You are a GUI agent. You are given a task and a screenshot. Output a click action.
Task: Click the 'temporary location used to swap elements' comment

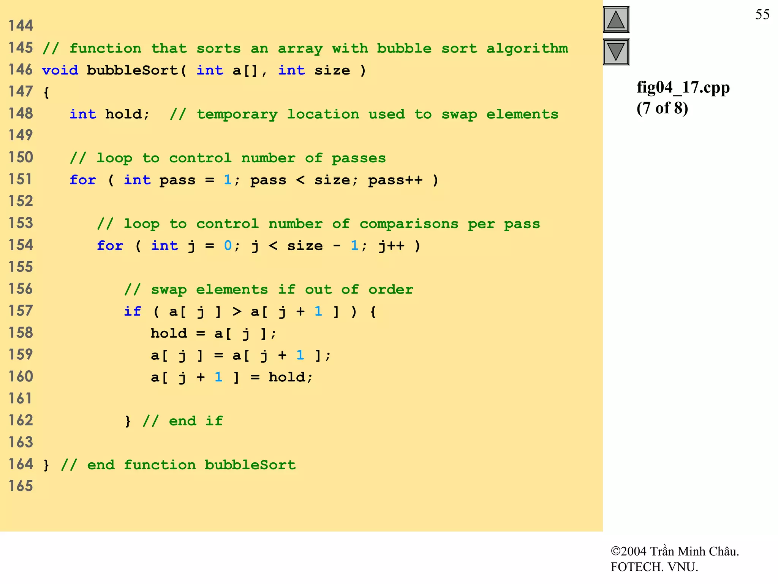pyautogui.click(x=364, y=114)
